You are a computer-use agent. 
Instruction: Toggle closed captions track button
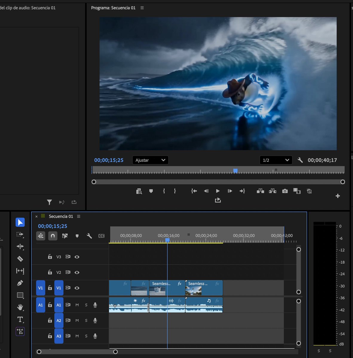pos(101,236)
